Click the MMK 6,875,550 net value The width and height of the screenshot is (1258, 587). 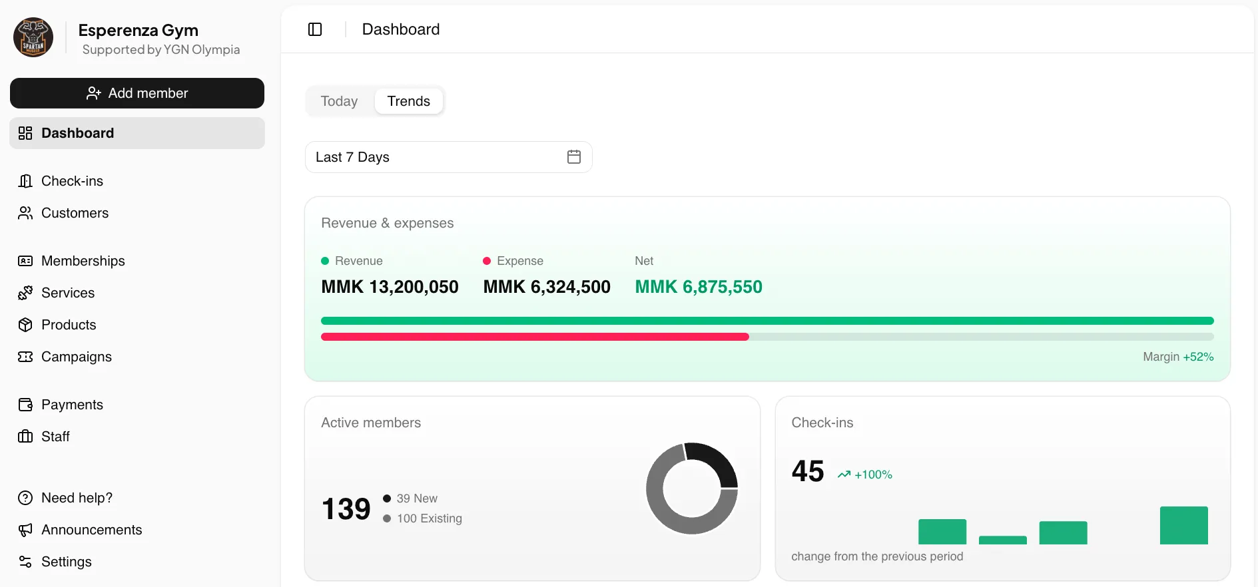click(x=699, y=287)
